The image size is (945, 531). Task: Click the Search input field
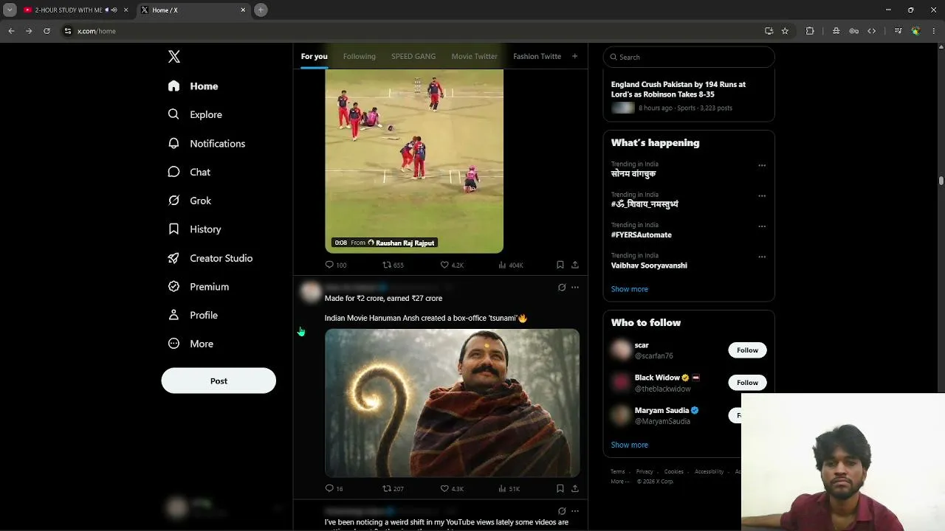[689, 57]
